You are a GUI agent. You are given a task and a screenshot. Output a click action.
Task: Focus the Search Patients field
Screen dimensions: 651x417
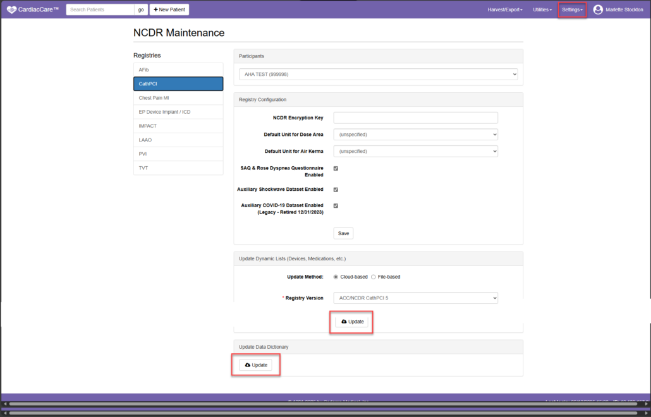100,9
